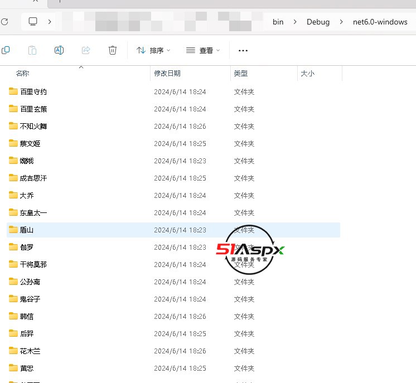Click the folder icon of 大乔

pyautogui.click(x=13, y=195)
